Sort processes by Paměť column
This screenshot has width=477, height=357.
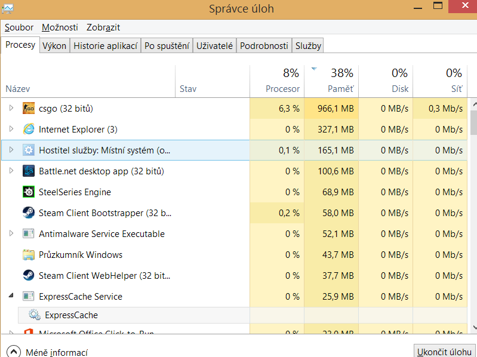[x=340, y=88]
